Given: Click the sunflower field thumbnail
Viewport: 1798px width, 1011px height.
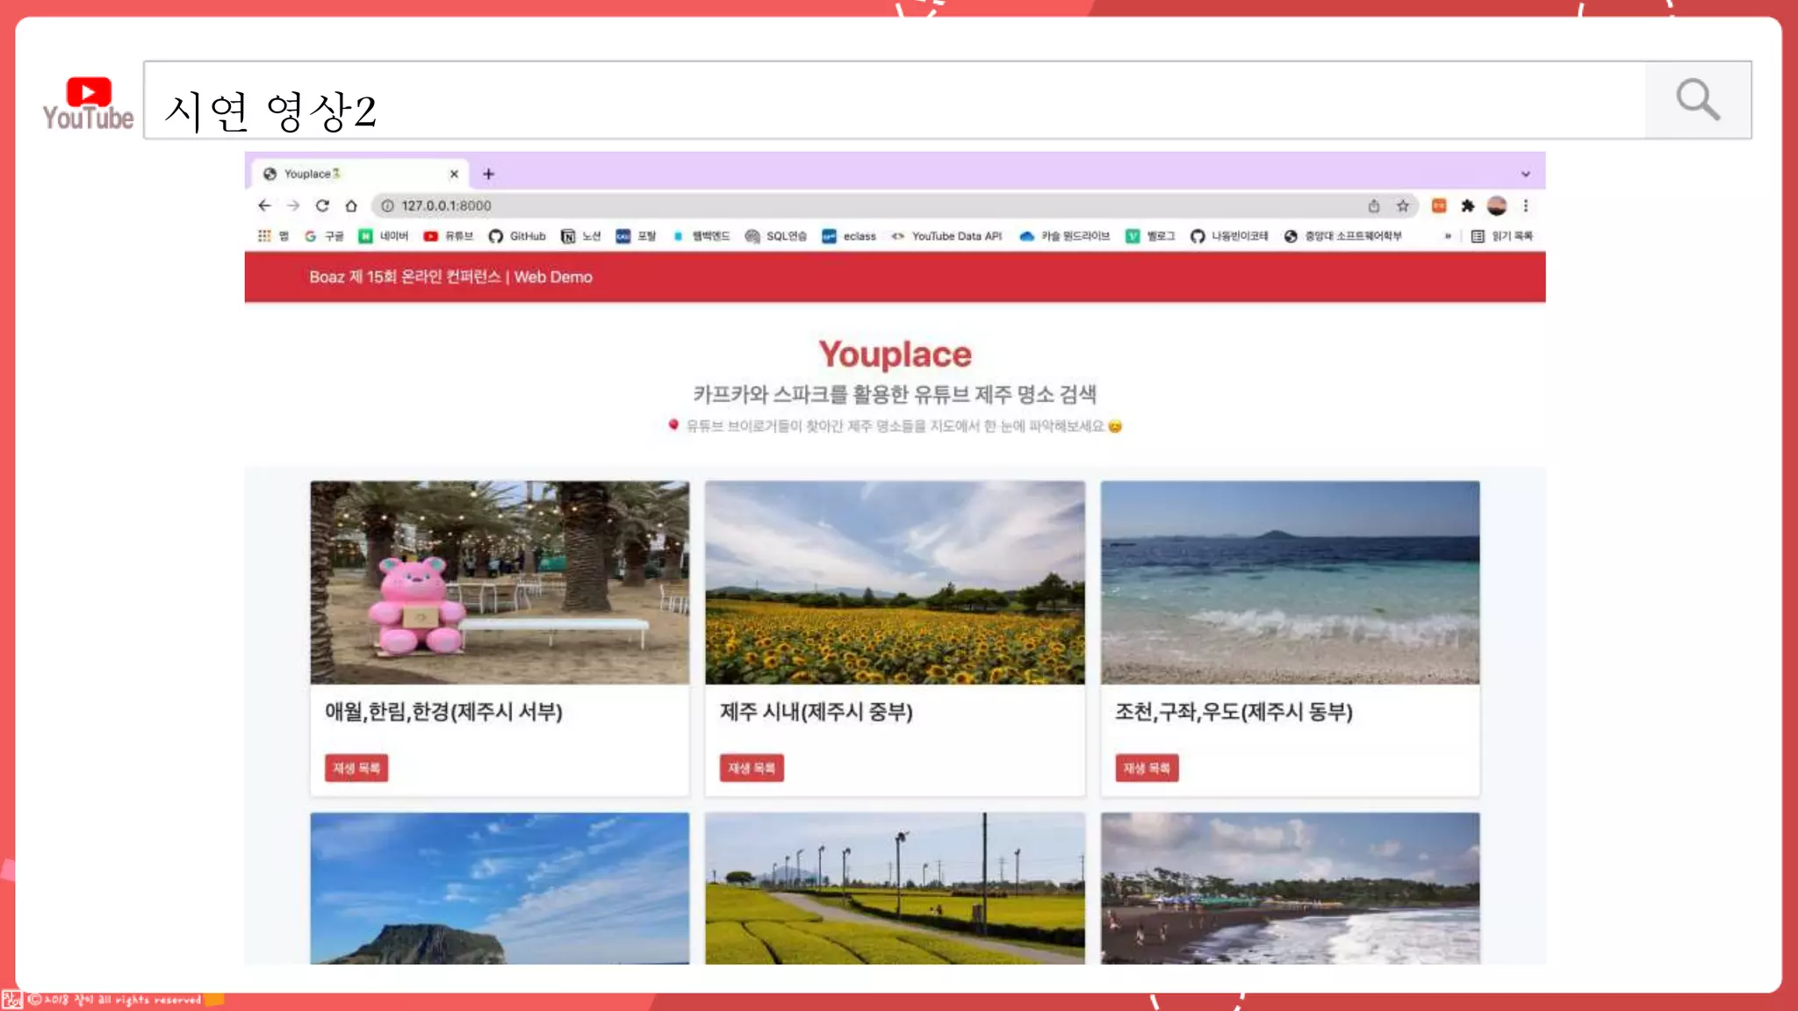Looking at the screenshot, I should (895, 582).
